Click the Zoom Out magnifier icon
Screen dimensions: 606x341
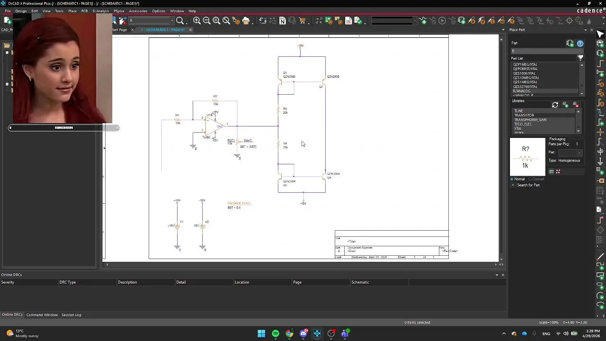(206, 20)
